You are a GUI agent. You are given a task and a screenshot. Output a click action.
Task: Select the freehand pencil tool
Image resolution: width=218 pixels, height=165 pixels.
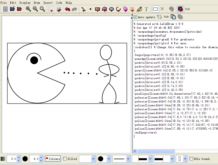[x=139, y=9]
